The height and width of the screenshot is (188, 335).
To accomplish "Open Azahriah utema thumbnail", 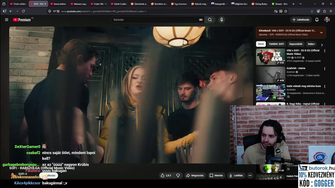I will [x=271, y=75].
